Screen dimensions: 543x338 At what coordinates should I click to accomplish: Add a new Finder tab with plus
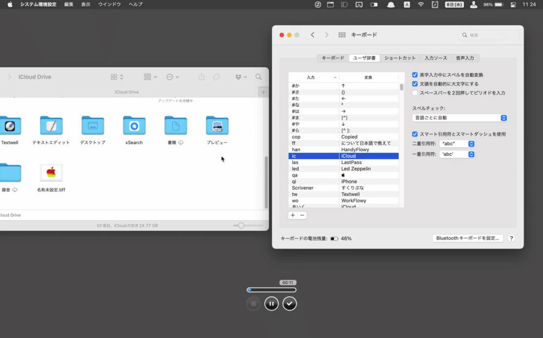pyautogui.click(x=263, y=92)
